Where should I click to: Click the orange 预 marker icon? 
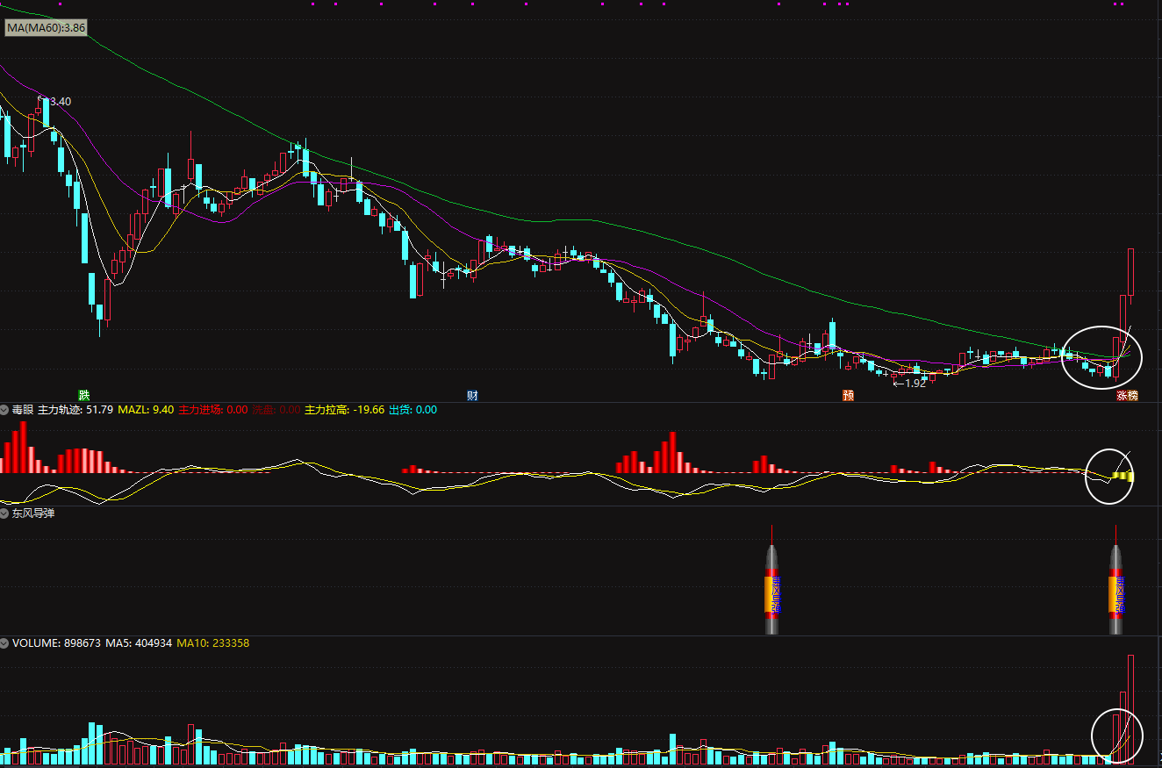click(848, 395)
